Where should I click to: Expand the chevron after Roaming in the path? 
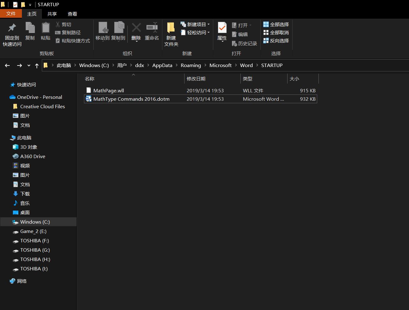205,65
